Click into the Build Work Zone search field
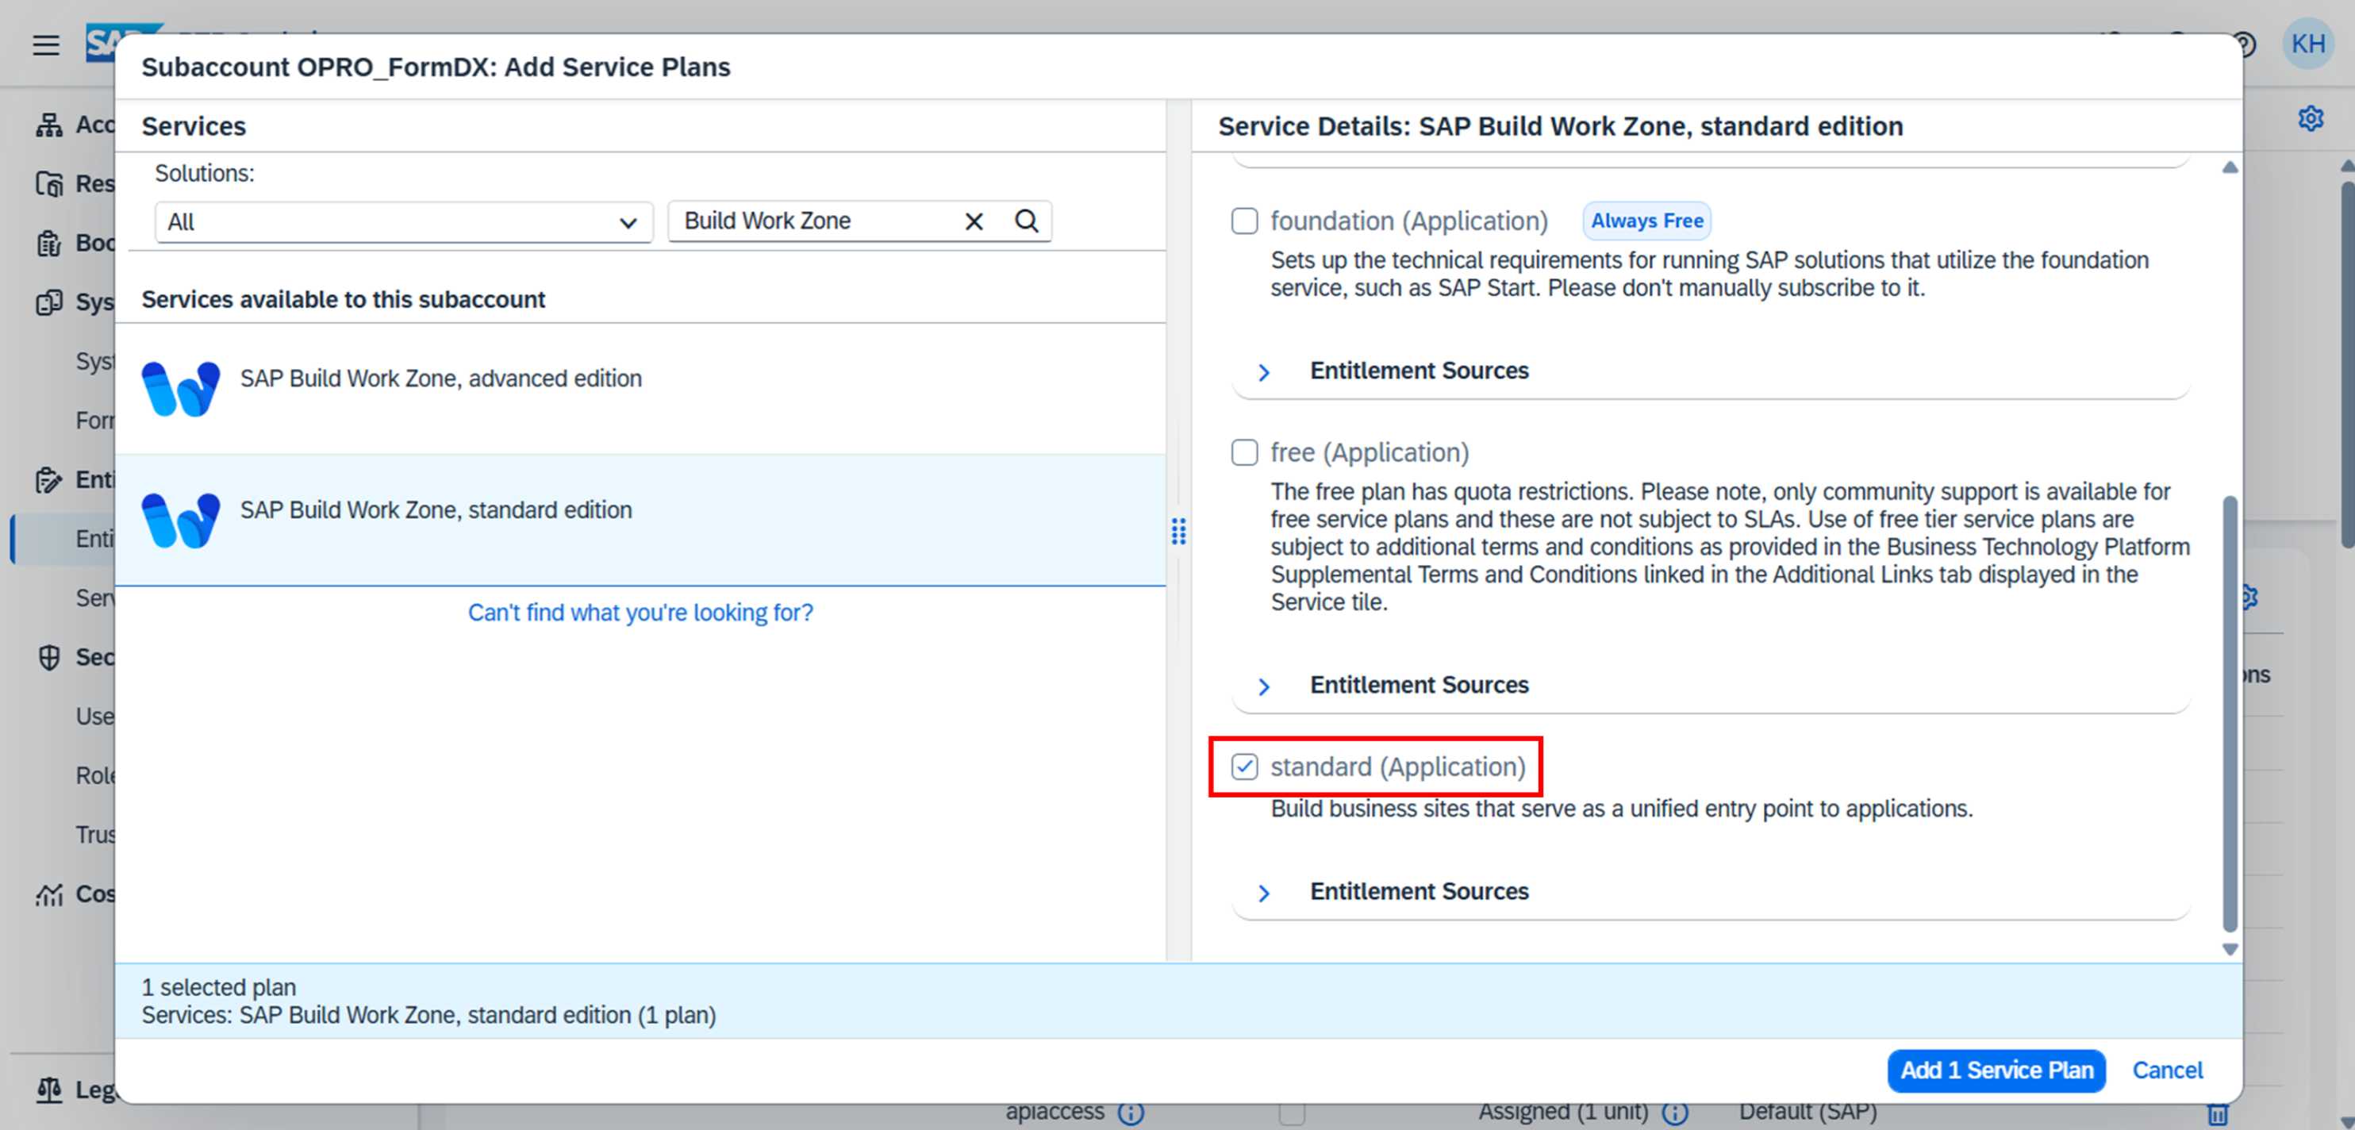 [813, 221]
